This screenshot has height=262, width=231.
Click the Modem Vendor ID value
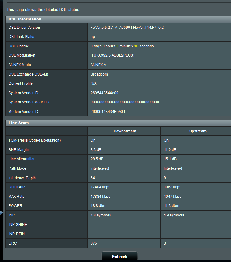[108, 112]
